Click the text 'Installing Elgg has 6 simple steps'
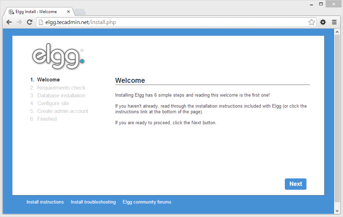The image size is (343, 217). [x=150, y=95]
